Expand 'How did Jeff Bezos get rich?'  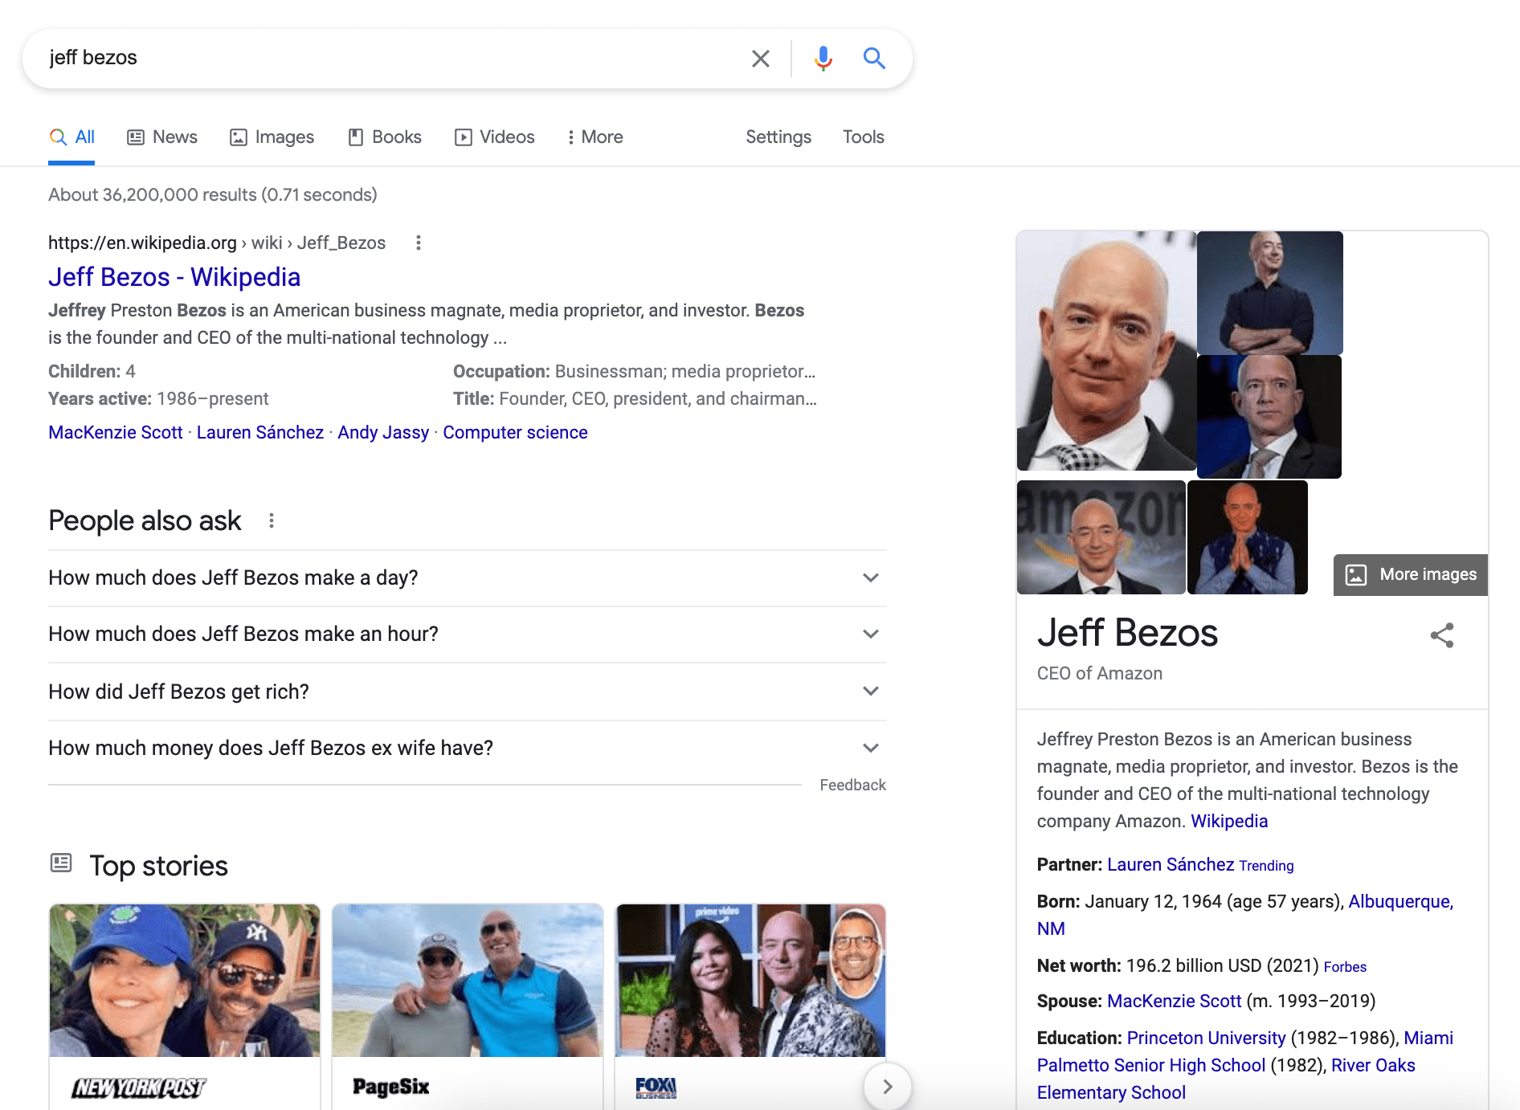(x=468, y=692)
